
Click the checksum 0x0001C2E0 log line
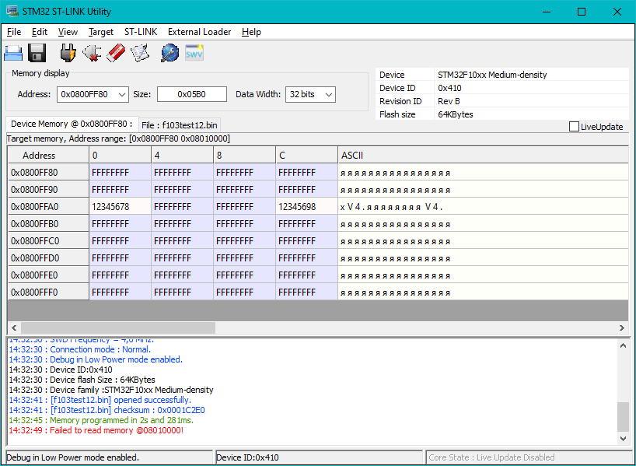[x=107, y=410]
